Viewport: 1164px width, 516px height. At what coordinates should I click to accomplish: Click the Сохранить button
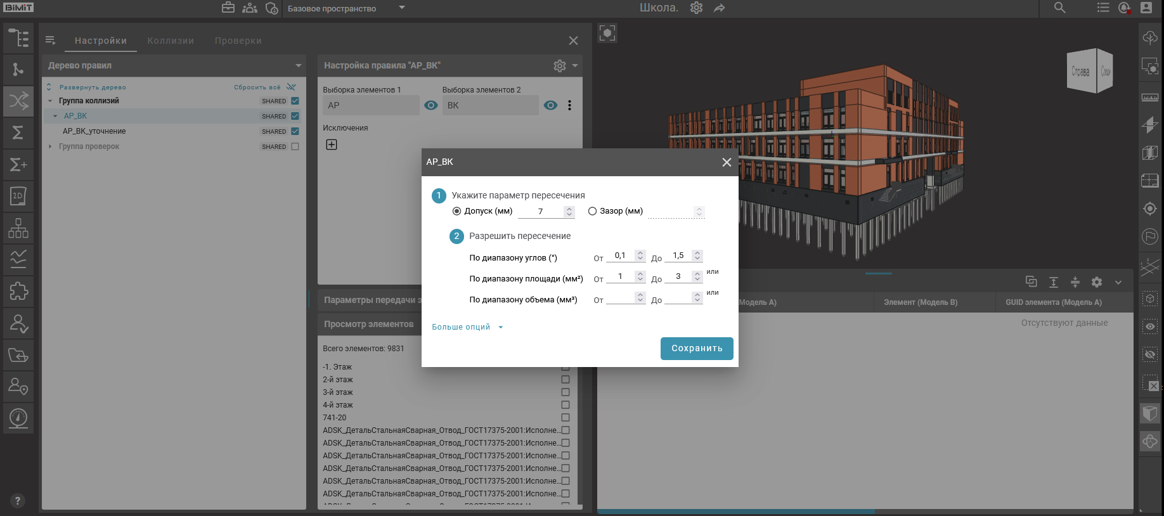[696, 348]
